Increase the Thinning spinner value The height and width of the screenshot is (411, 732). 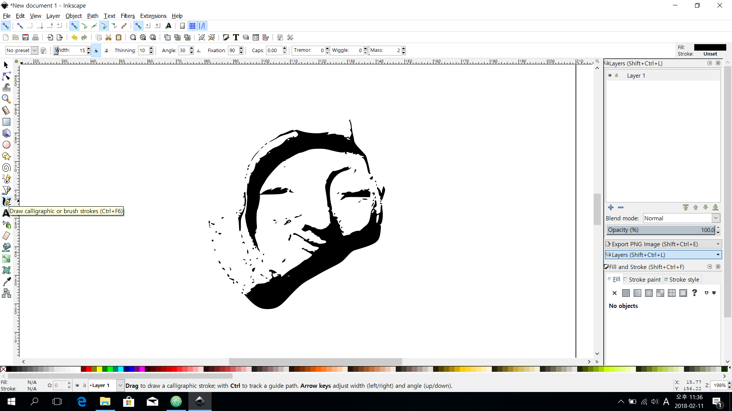coord(151,48)
